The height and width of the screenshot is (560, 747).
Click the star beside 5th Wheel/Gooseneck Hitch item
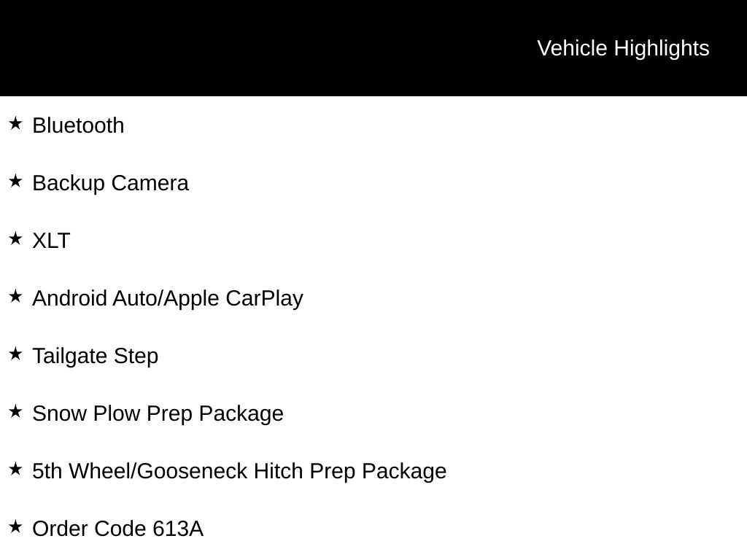[x=15, y=469]
